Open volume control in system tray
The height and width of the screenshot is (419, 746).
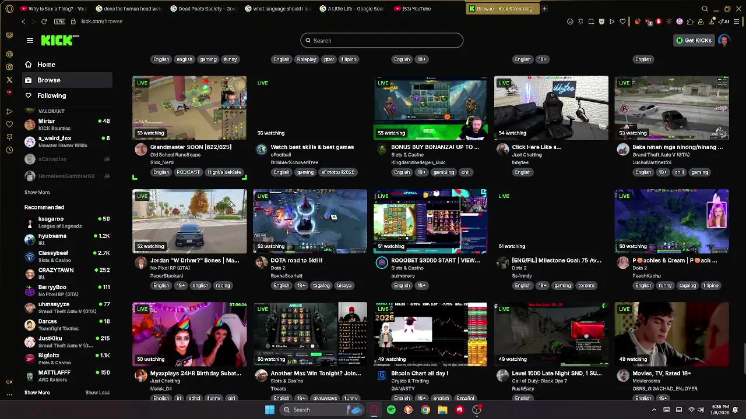coord(701,410)
